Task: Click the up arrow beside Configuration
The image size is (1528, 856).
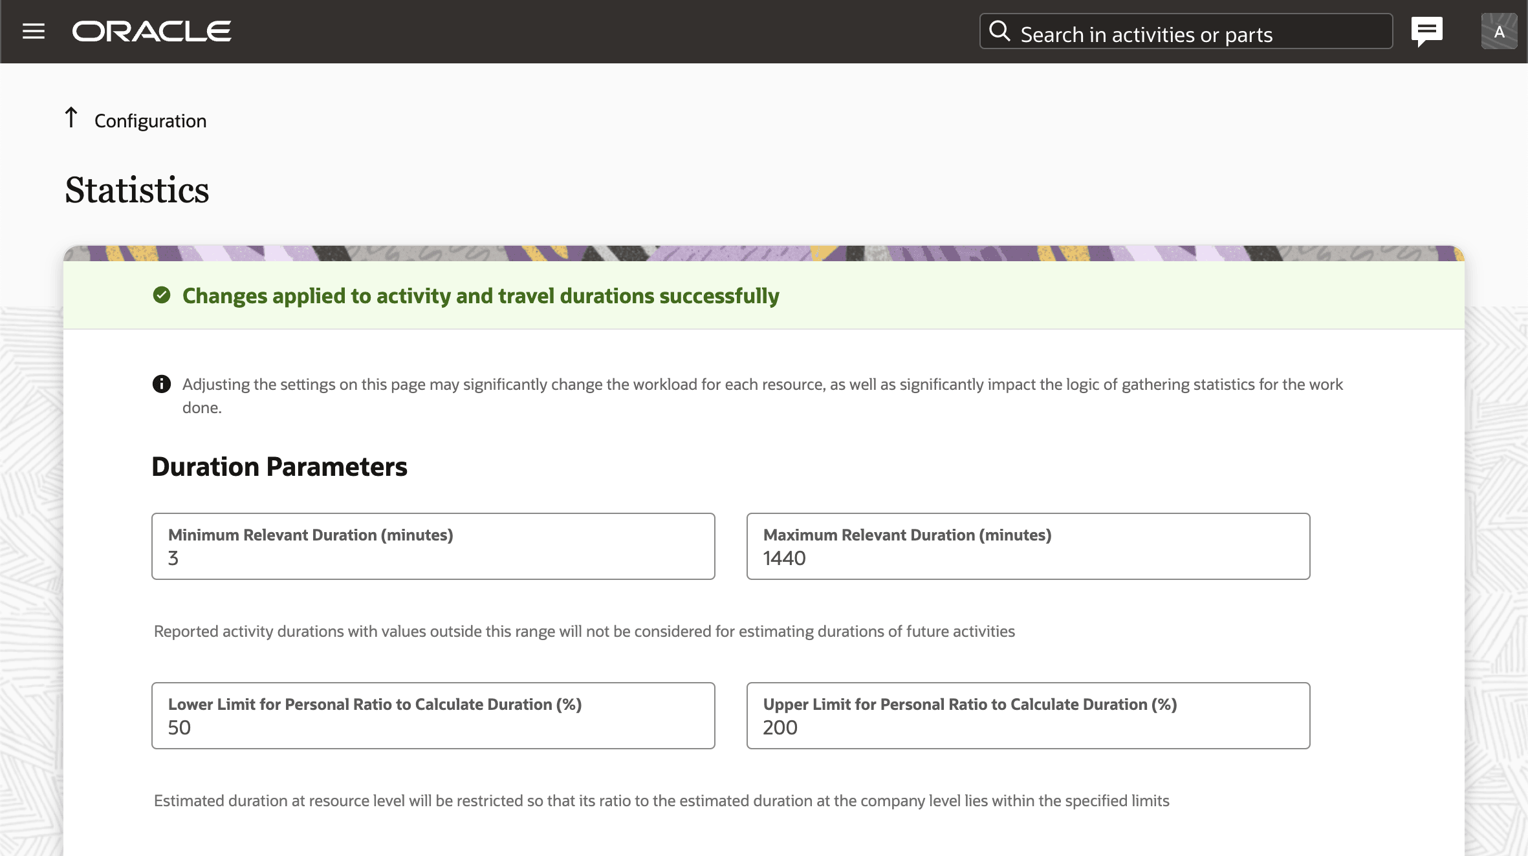Action: tap(71, 118)
